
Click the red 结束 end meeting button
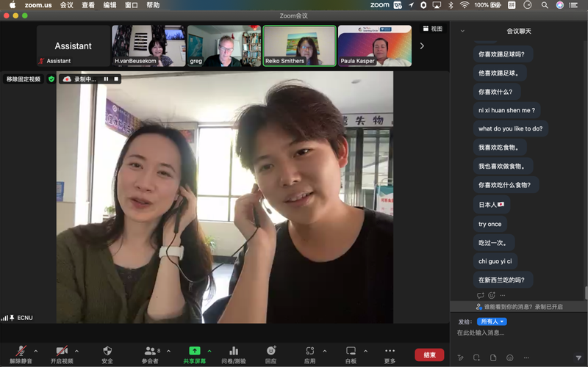pos(429,355)
